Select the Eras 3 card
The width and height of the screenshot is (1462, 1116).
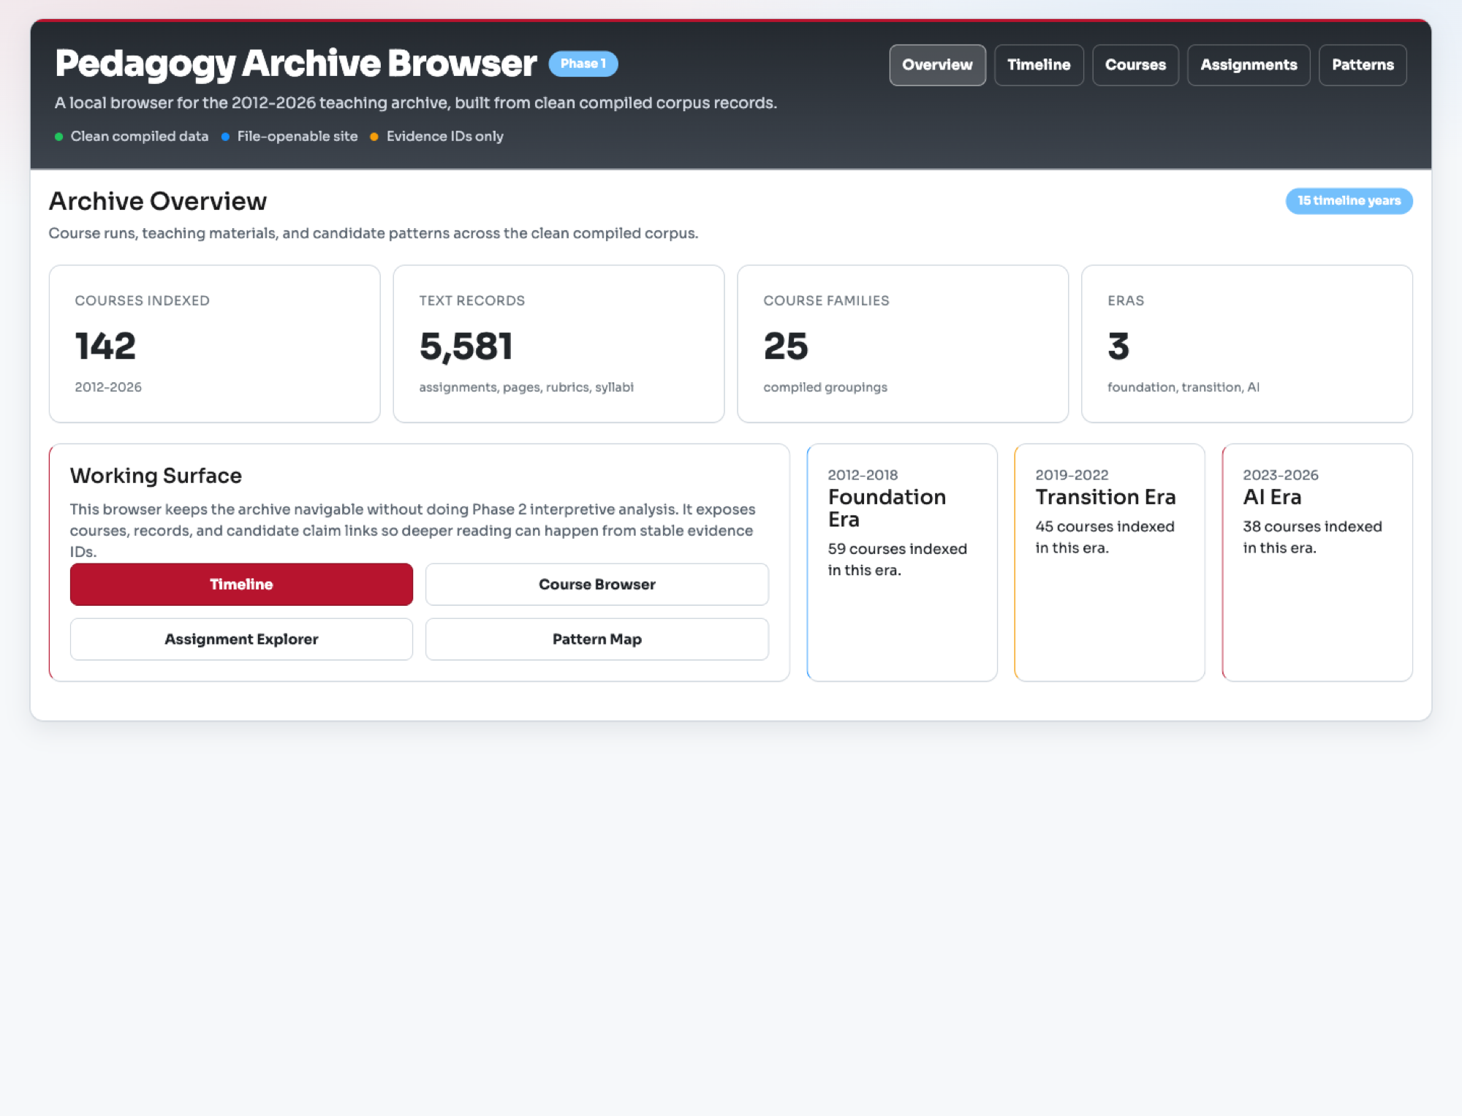point(1247,343)
